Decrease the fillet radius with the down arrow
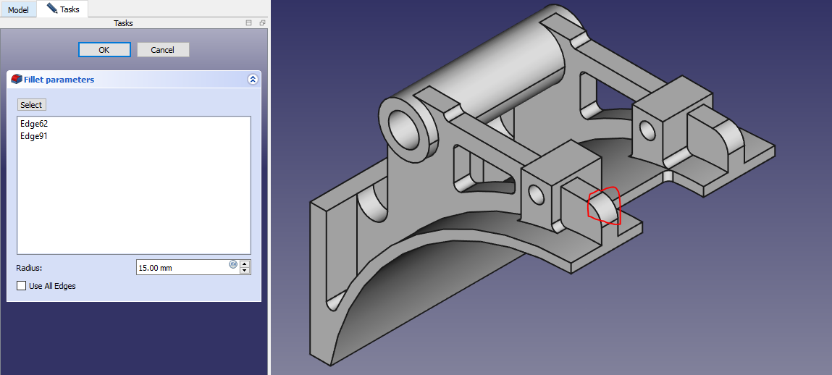This screenshot has height=375, width=832. click(245, 271)
